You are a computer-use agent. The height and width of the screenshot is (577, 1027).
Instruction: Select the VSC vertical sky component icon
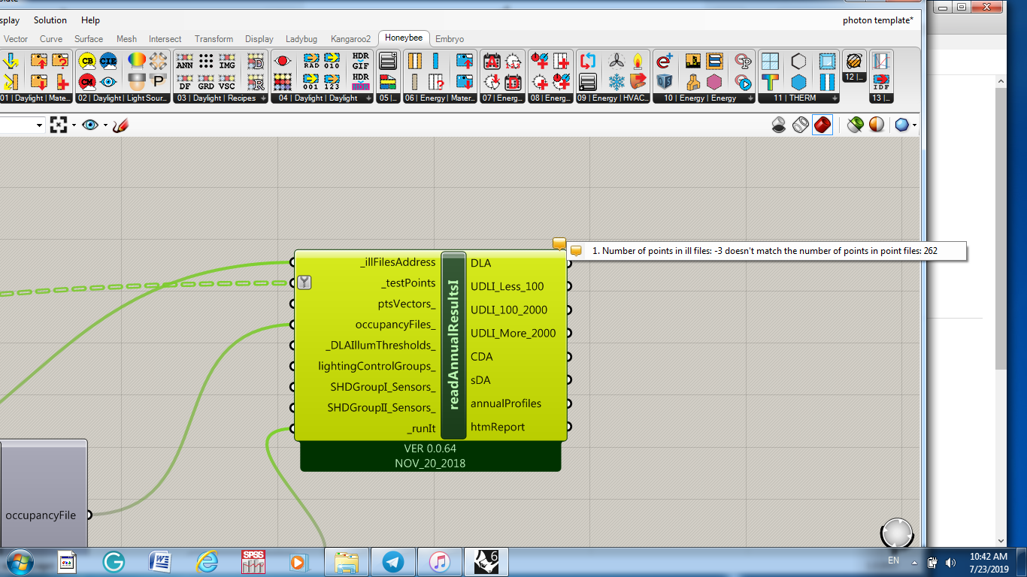coord(227,81)
